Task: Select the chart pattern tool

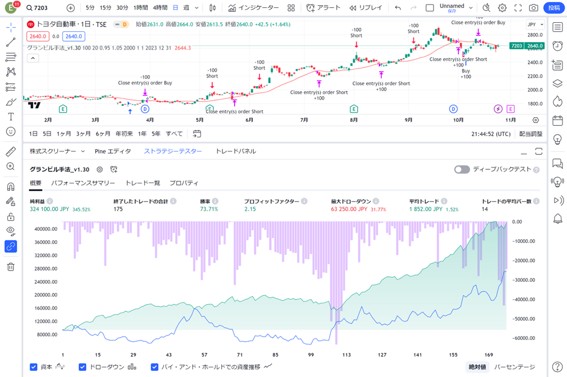Action: [11, 72]
